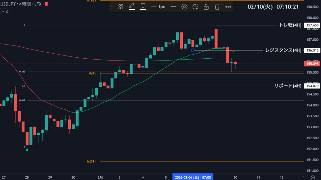Screen dimensions: 321x180
Task: Click the green arrow marker under the low
Action: click(27, 150)
